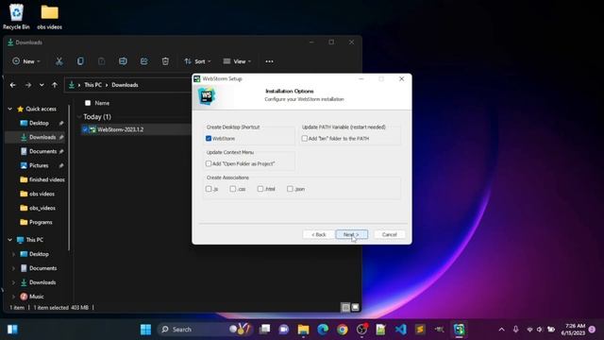
Task: Open the Windows Start button
Action: click(145, 330)
